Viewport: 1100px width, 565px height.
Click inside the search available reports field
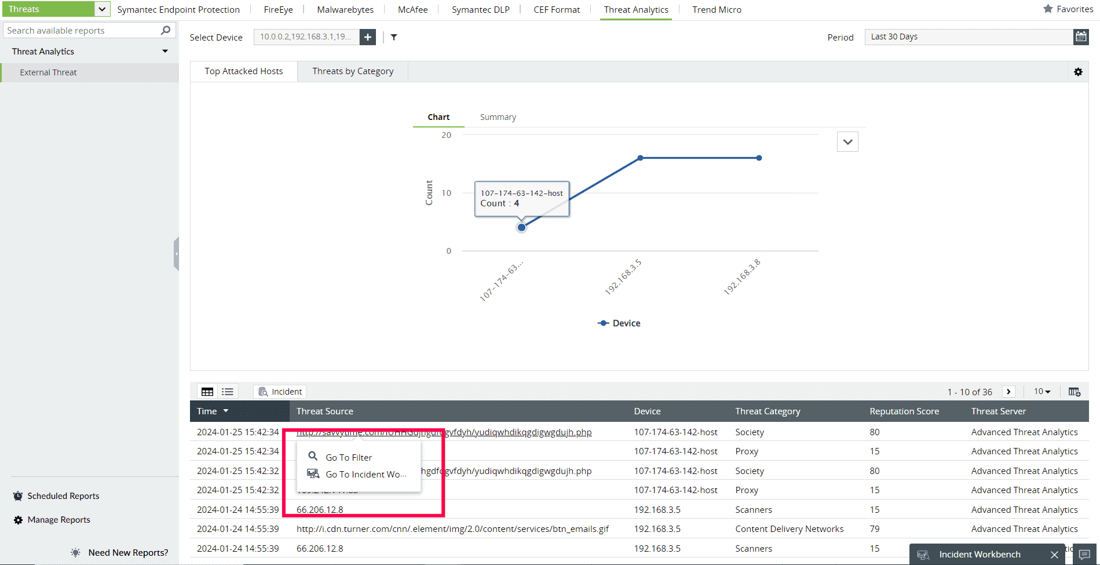pyautogui.click(x=81, y=30)
